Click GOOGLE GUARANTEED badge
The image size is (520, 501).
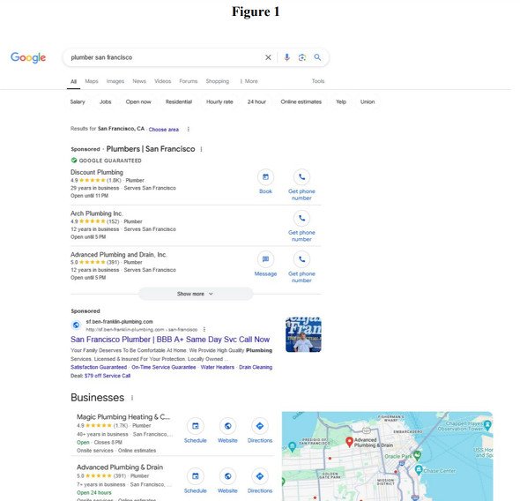(107, 161)
